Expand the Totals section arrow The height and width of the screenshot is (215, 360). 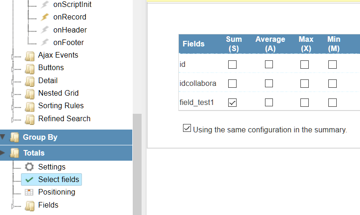[3, 153]
